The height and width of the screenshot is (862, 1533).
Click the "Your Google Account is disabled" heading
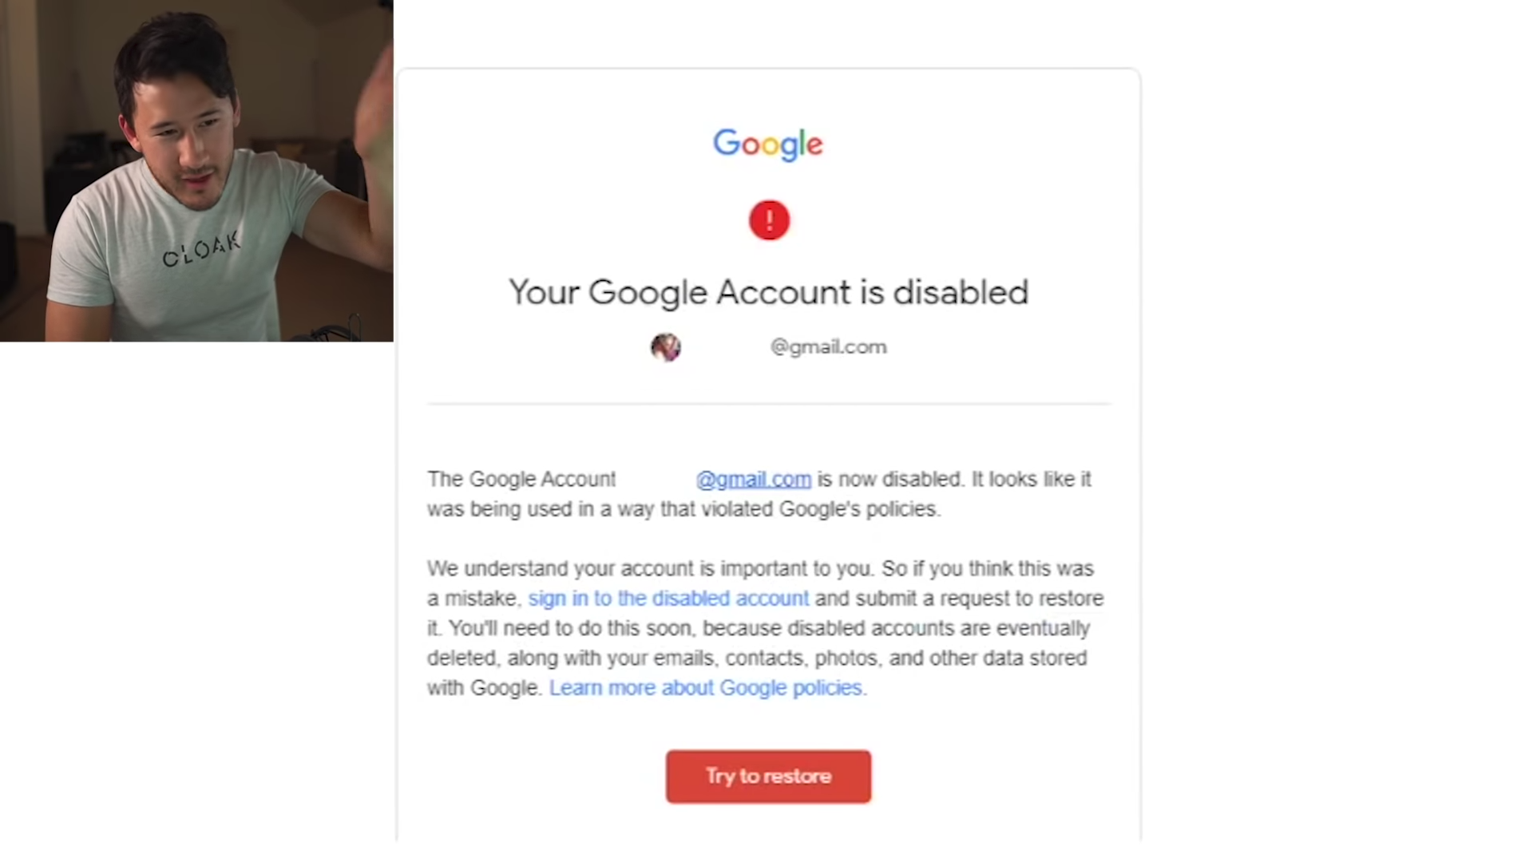[768, 293]
